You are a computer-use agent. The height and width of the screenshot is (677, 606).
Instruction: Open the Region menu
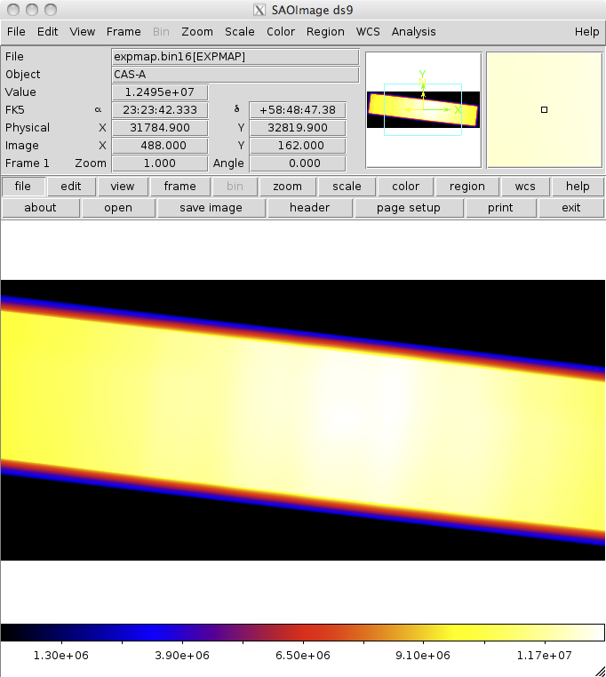pyautogui.click(x=325, y=31)
